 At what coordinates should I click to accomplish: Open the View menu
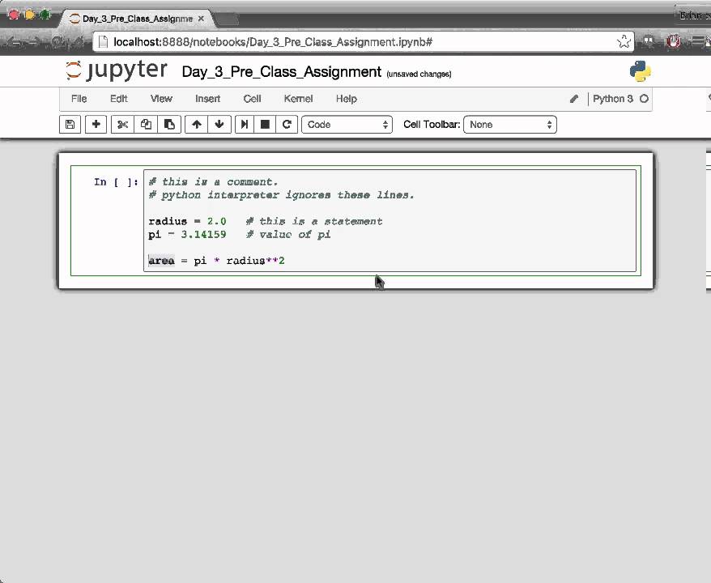coord(161,99)
